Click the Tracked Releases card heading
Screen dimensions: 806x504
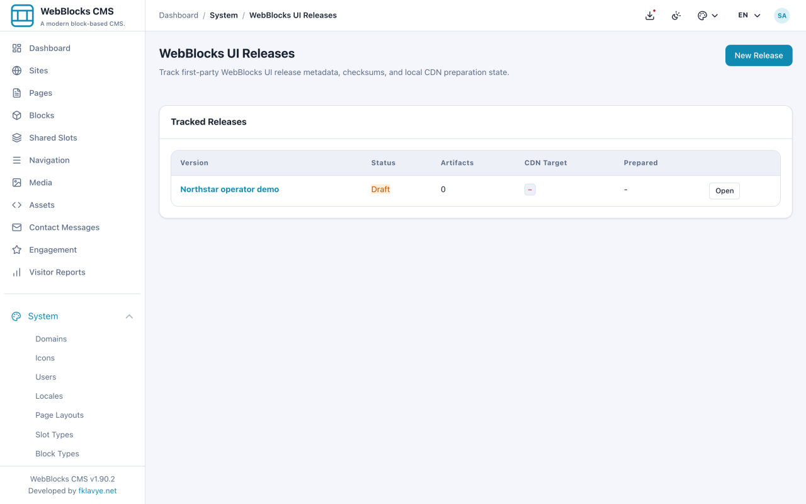(208, 122)
